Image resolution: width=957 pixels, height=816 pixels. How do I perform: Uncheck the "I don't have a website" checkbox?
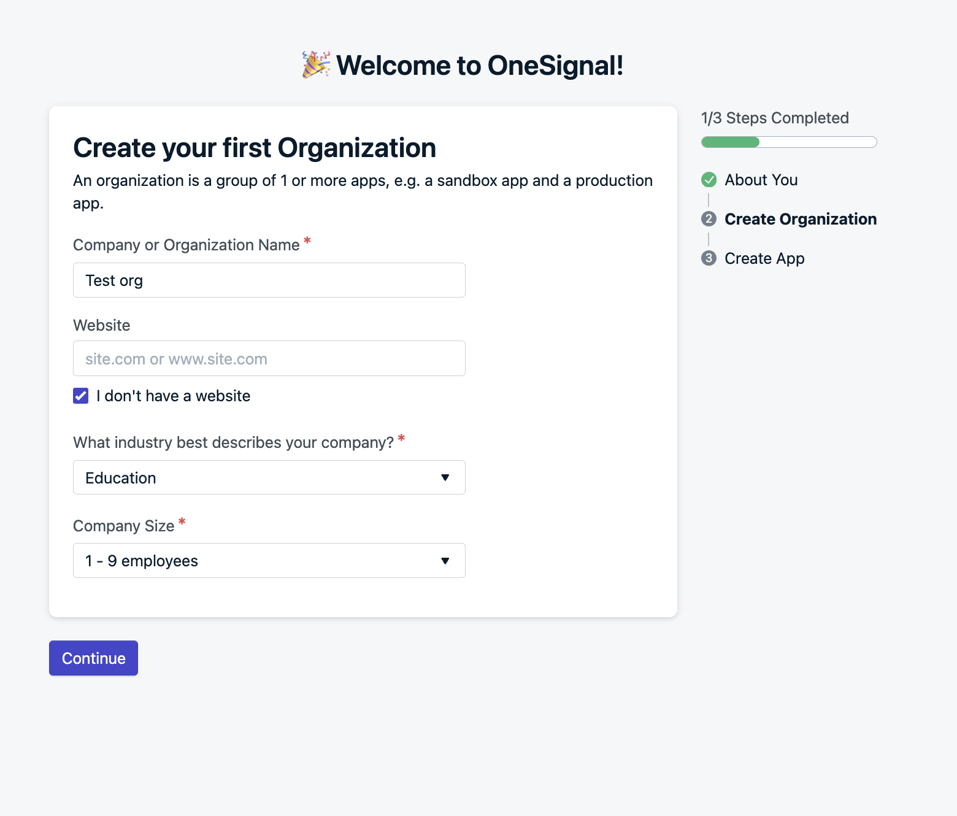(81, 396)
